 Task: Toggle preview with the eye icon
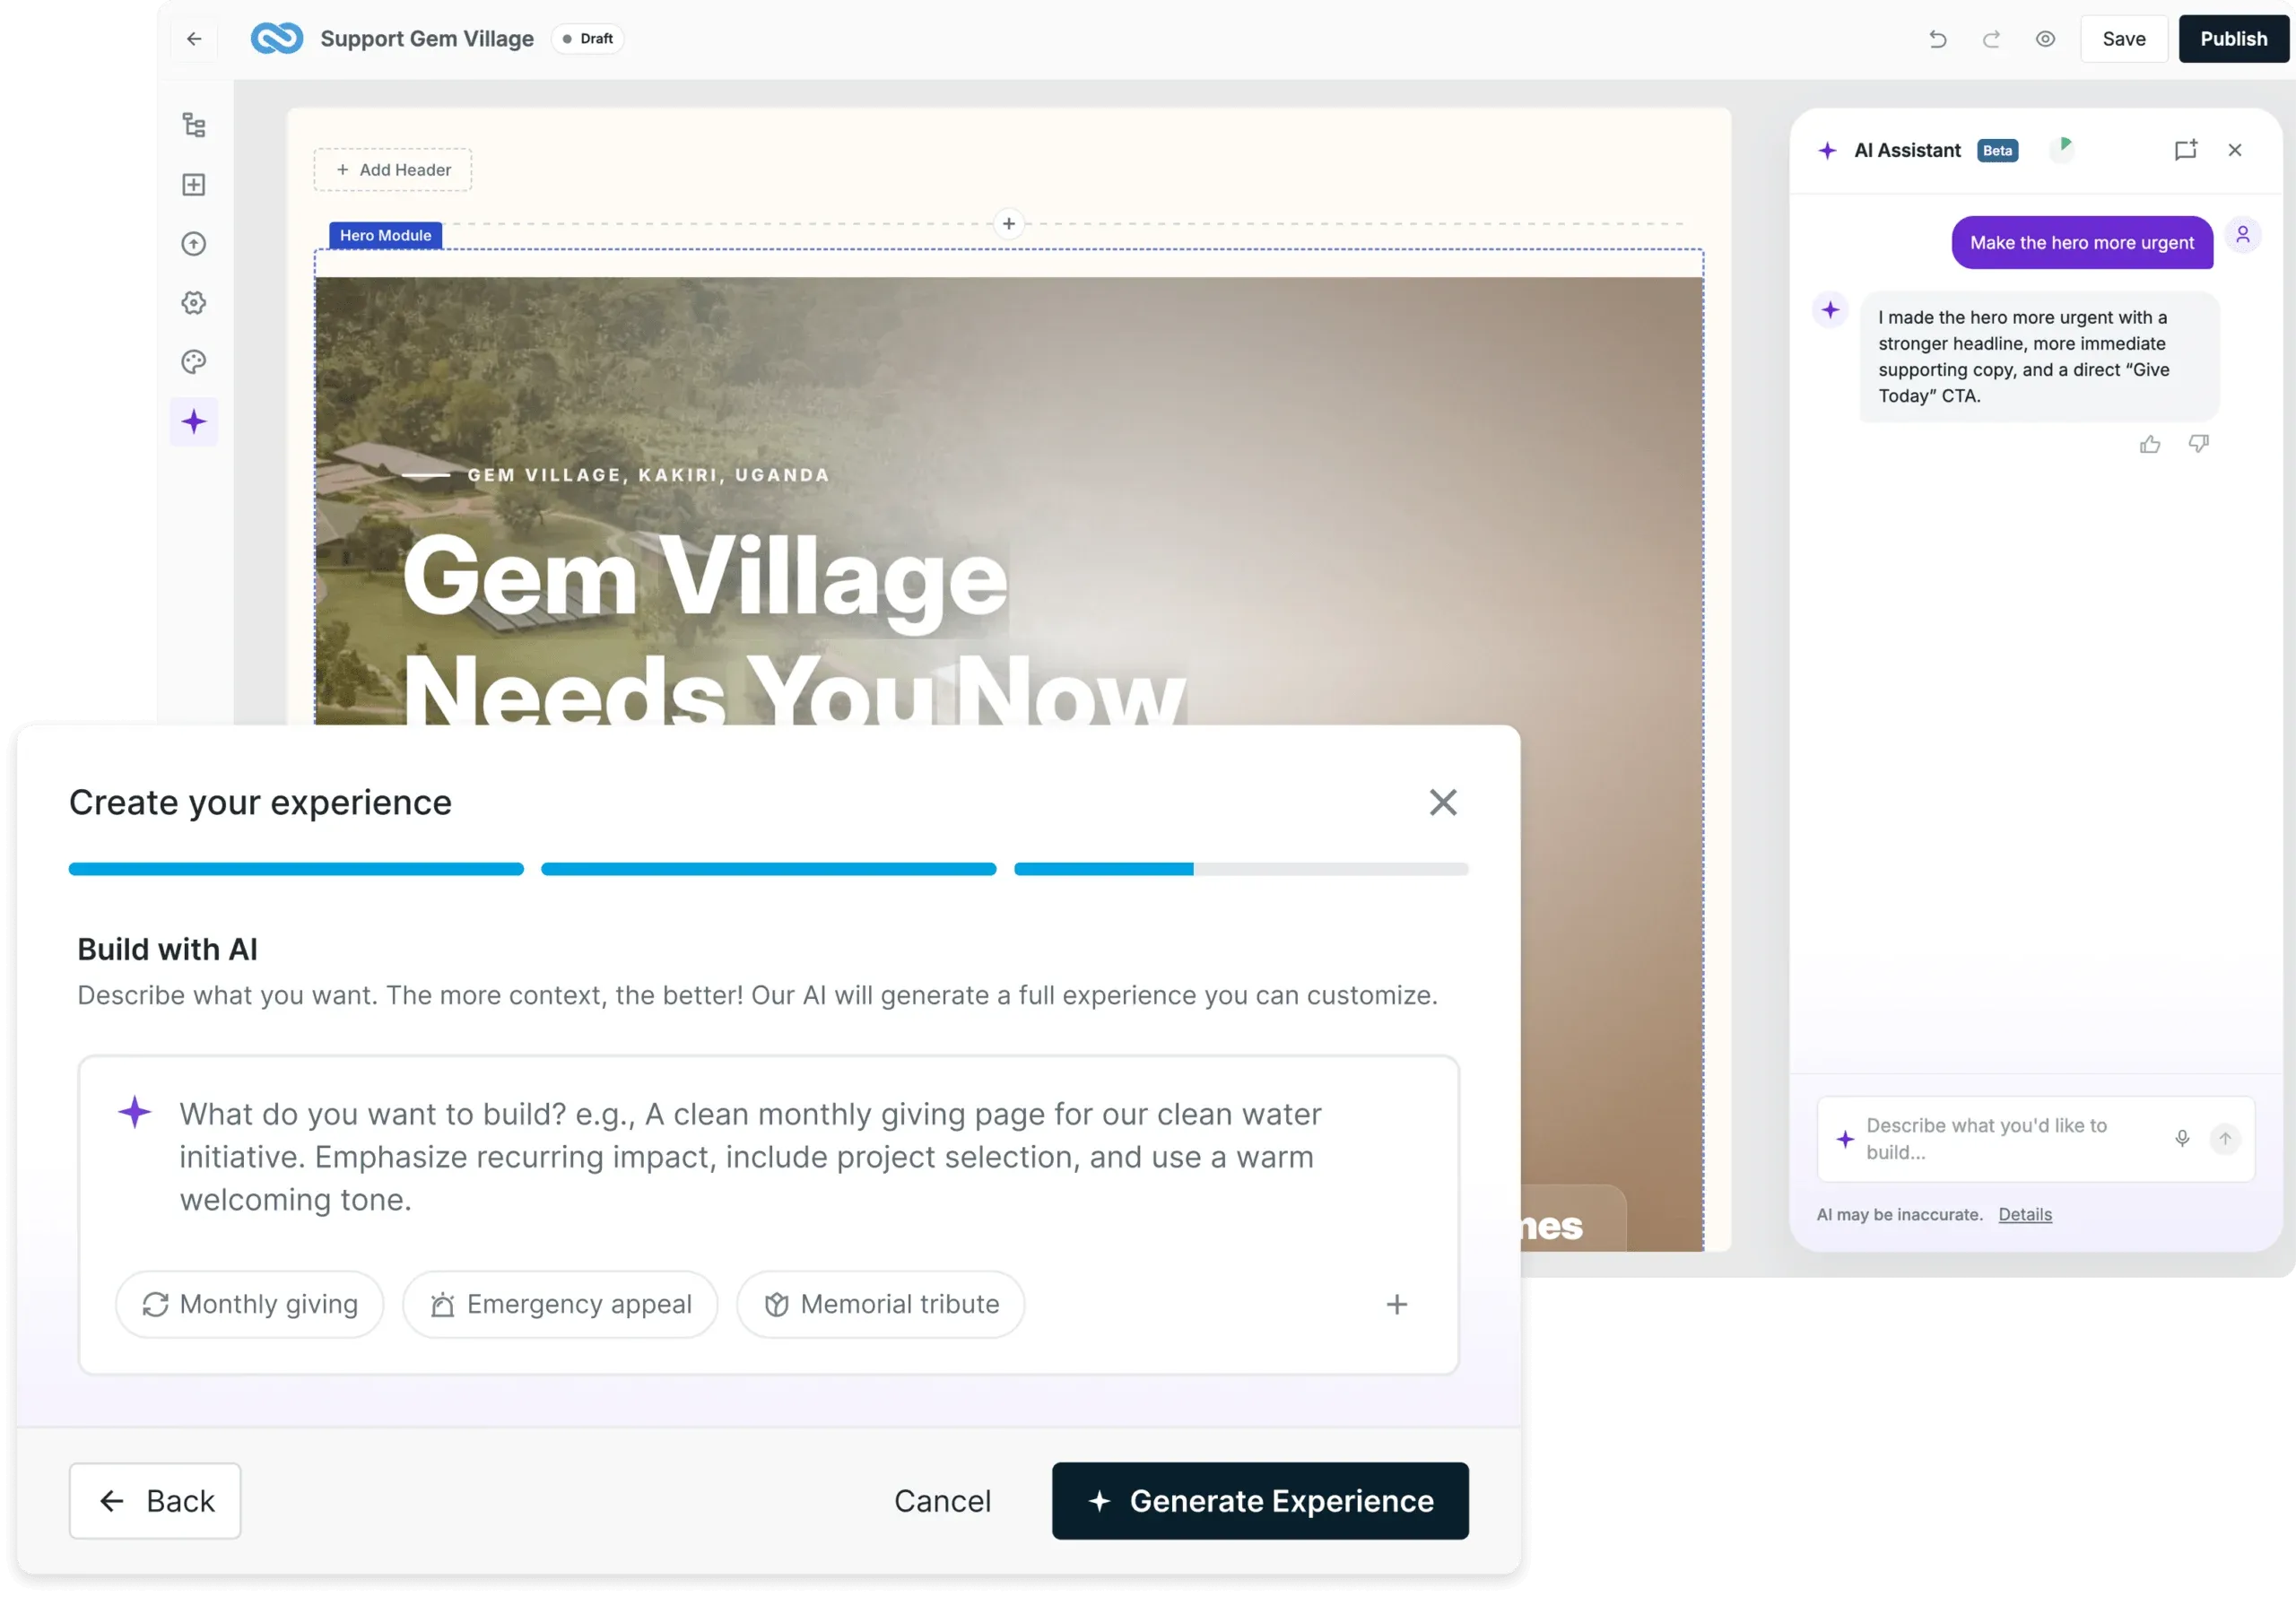click(x=2045, y=39)
